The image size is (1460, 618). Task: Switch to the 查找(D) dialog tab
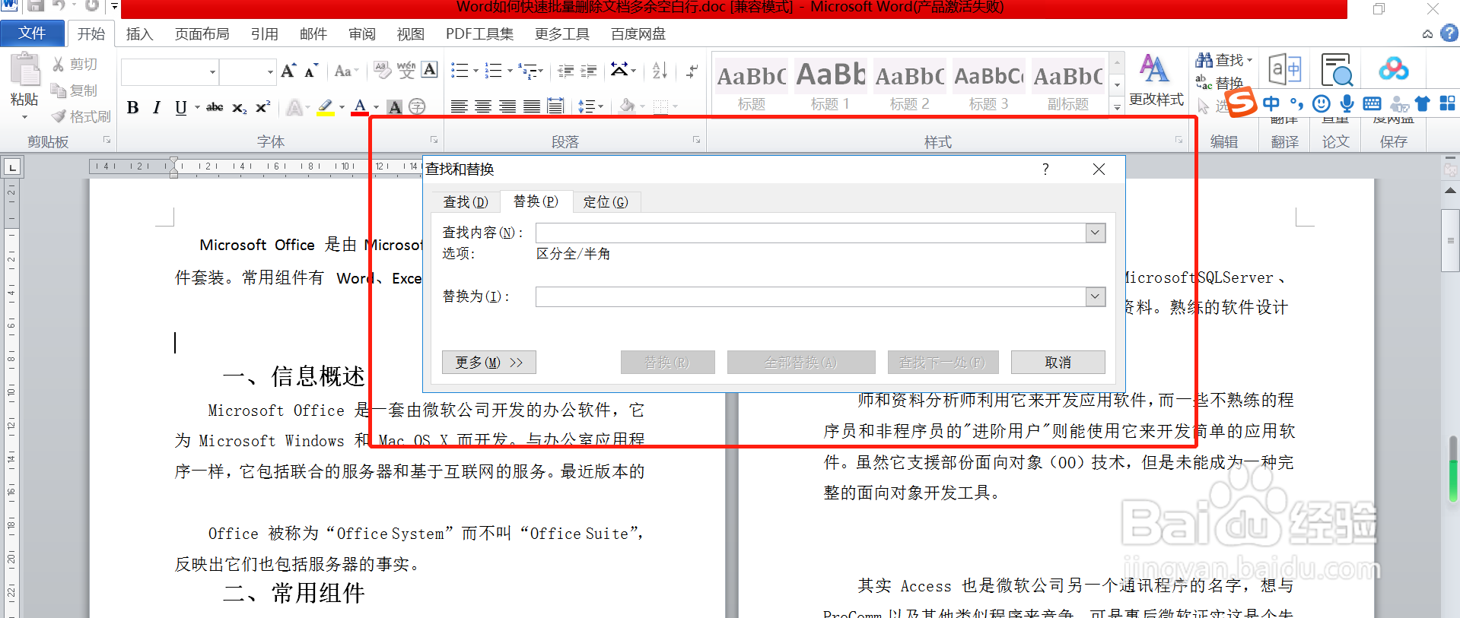pos(466,202)
